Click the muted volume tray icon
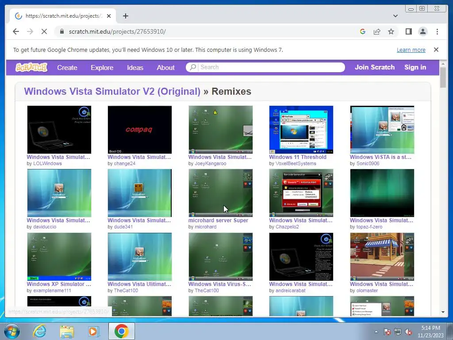The image size is (453, 340). [408, 332]
